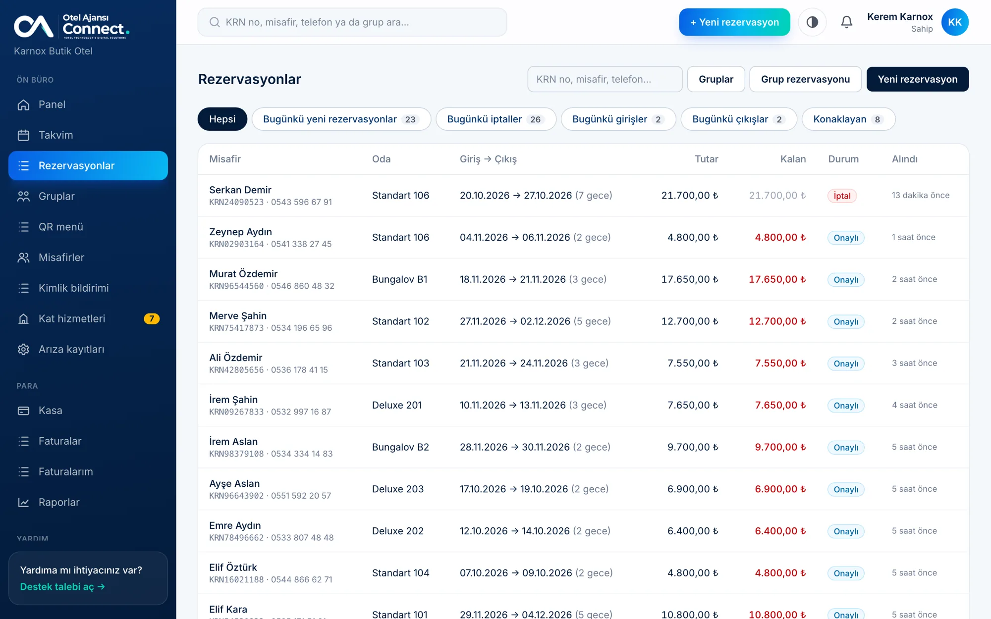Click the Takvim calendar icon
991x619 pixels.
[x=23, y=135]
